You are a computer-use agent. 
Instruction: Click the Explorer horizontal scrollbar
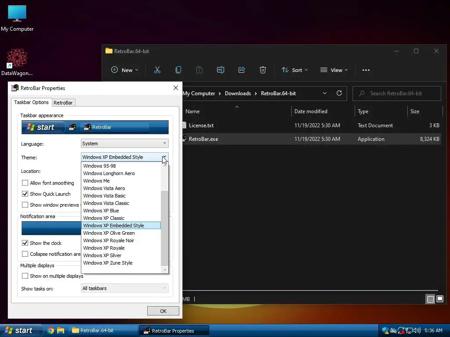point(310,290)
